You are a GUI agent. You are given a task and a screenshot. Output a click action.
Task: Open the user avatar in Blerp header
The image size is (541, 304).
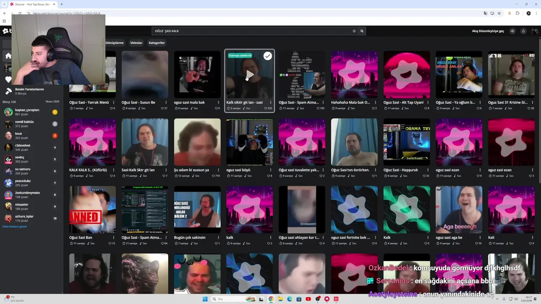pos(535,31)
